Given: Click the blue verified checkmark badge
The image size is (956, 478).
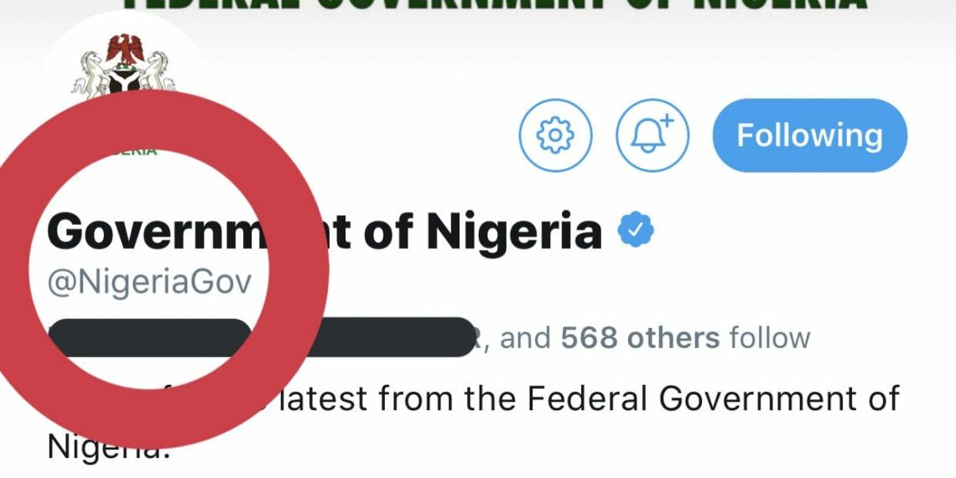Looking at the screenshot, I should [x=635, y=230].
